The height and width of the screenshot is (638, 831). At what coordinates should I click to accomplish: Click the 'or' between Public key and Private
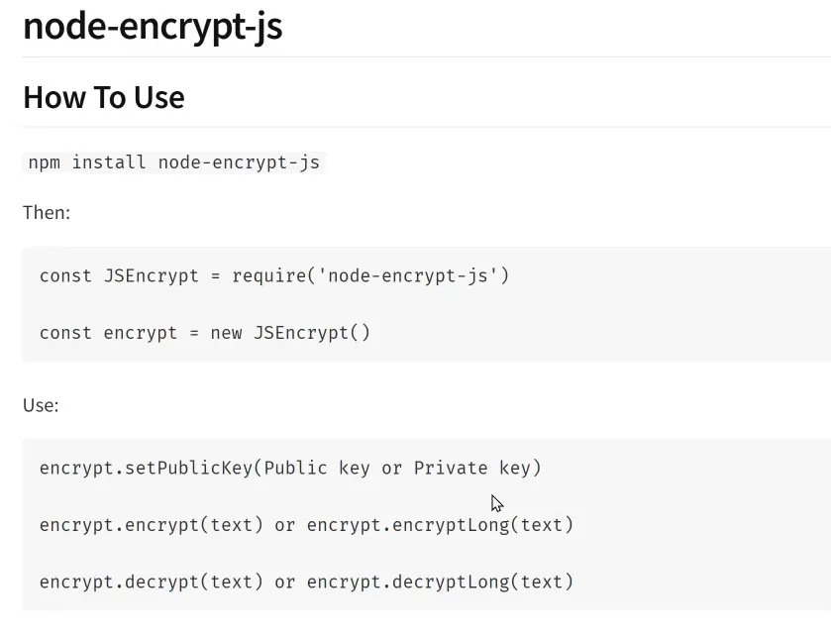[391, 469]
